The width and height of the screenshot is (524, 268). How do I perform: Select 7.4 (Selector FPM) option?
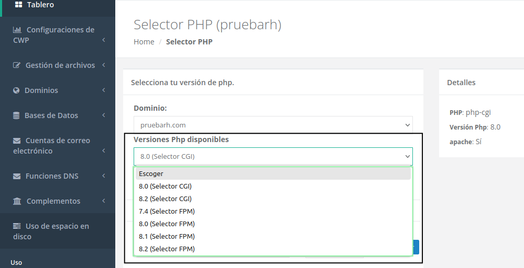[167, 211]
